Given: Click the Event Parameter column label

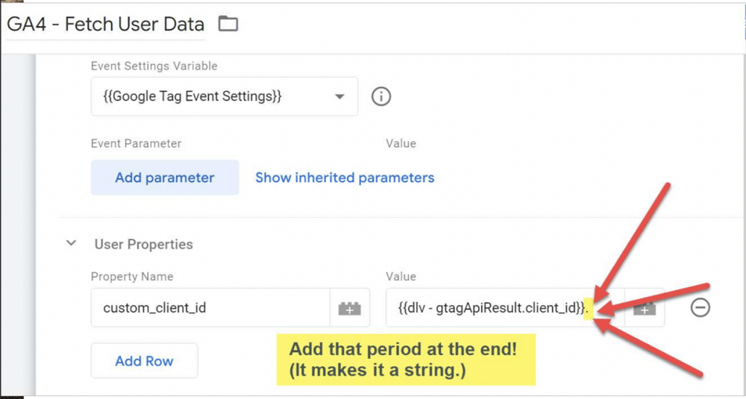Looking at the screenshot, I should click(136, 143).
